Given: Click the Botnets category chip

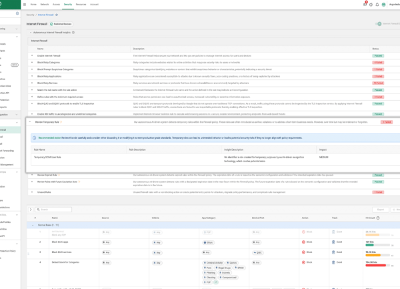Looking at the screenshot, I should pyautogui.click(x=225, y=273).
